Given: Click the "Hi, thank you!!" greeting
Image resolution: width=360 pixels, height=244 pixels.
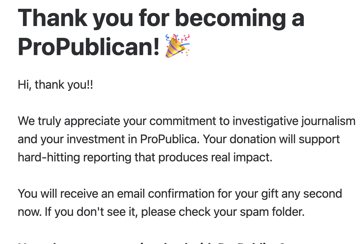Looking at the screenshot, I should 55,84.
